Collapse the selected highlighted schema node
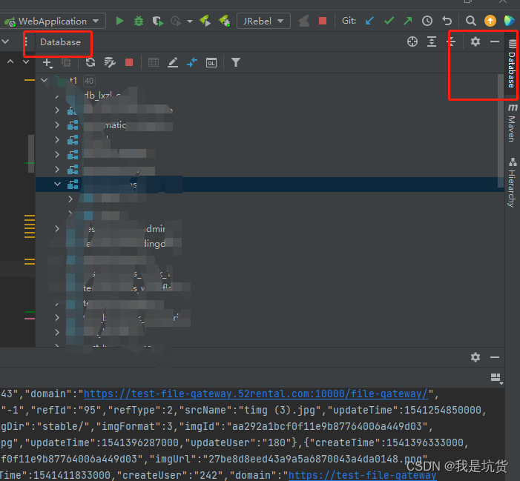Screen dimensions: 520x481 tap(57, 184)
